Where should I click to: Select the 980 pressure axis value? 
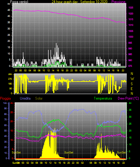(130, 60)
